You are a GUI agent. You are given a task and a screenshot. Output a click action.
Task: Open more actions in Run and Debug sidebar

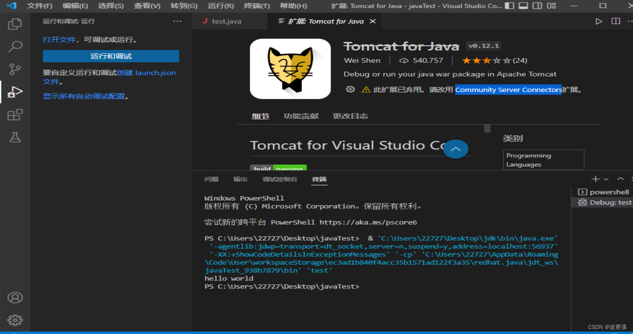[177, 21]
